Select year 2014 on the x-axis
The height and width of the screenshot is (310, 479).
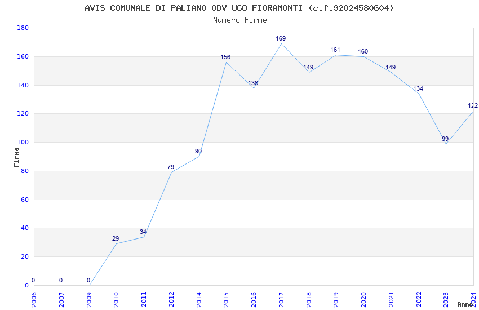coord(199,299)
